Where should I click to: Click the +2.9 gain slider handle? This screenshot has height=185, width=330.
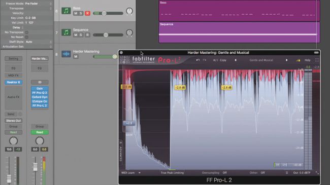(129, 123)
